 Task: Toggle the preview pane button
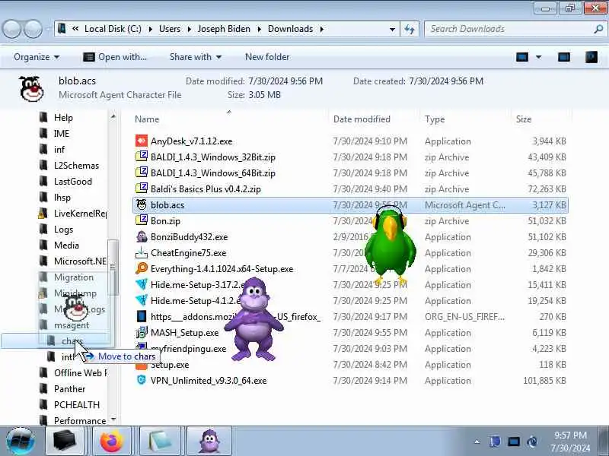coord(564,57)
